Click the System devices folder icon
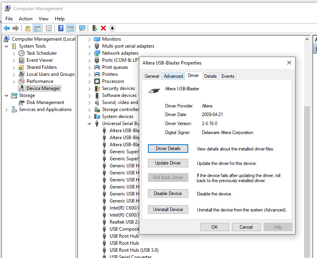Screen dimensions: 317x258 (97, 116)
